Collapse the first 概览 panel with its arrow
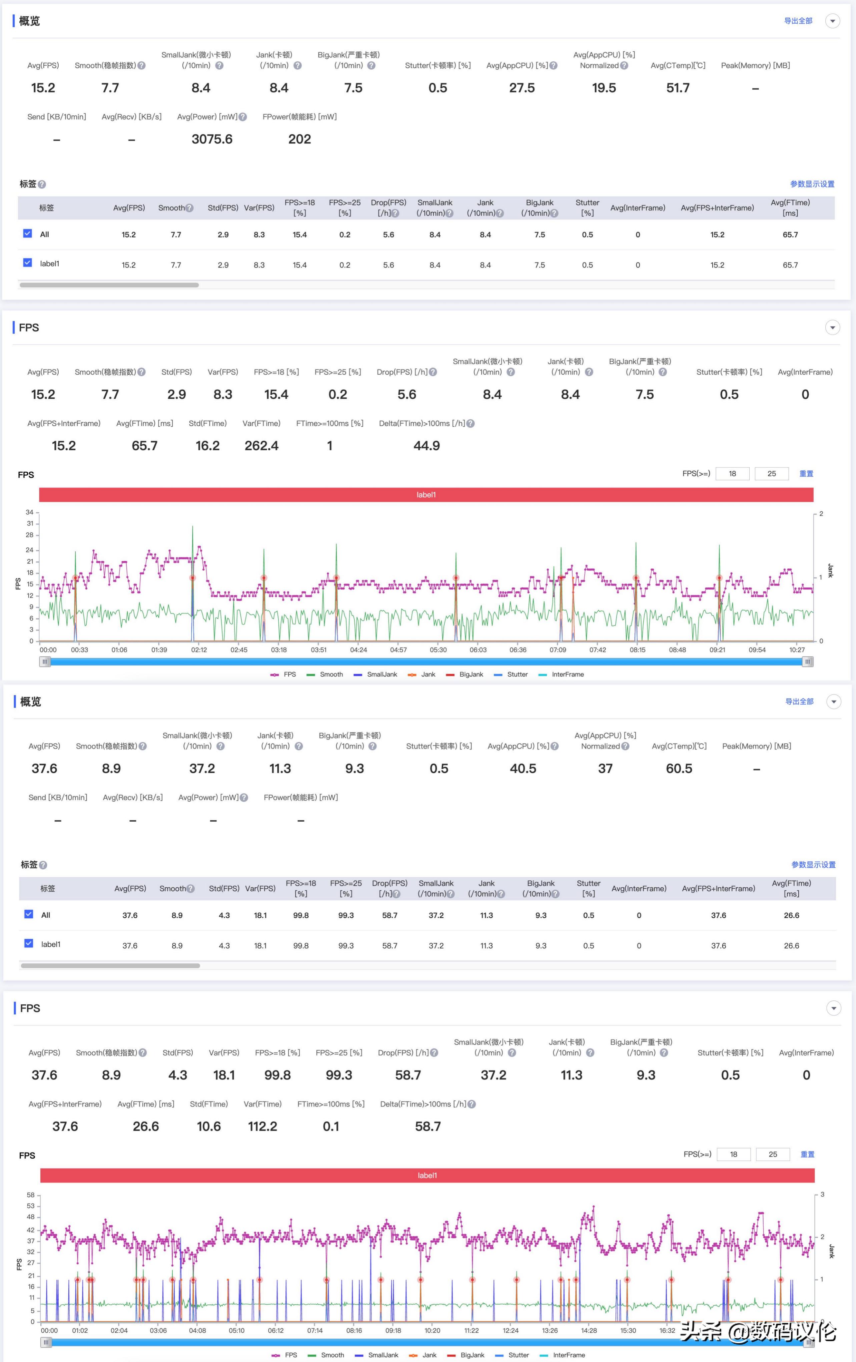 [x=832, y=21]
